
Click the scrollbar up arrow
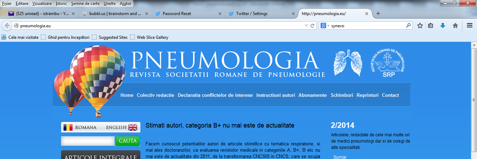tap(474, 45)
